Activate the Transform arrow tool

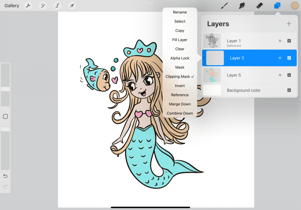[x=72, y=6]
